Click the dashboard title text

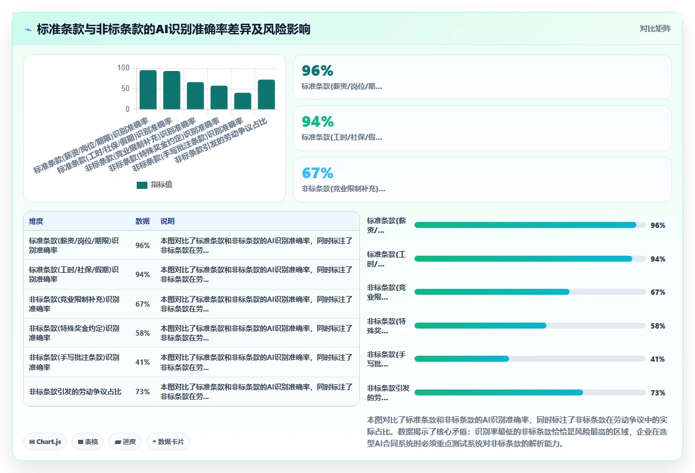coord(173,30)
